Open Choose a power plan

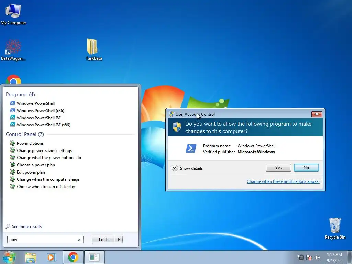pos(36,165)
